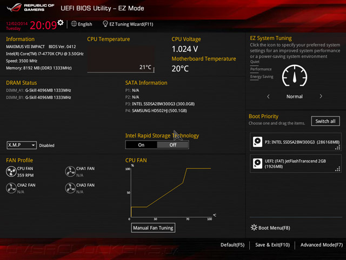Click the CPU Temperature graph

pyautogui.click(x=121, y=59)
